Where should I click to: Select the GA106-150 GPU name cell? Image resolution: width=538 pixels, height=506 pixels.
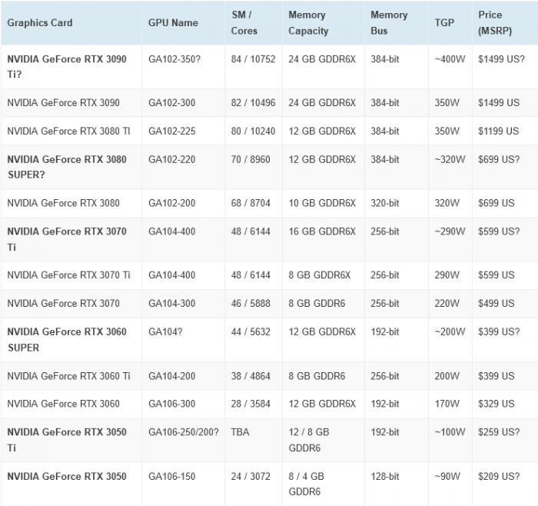point(171,477)
